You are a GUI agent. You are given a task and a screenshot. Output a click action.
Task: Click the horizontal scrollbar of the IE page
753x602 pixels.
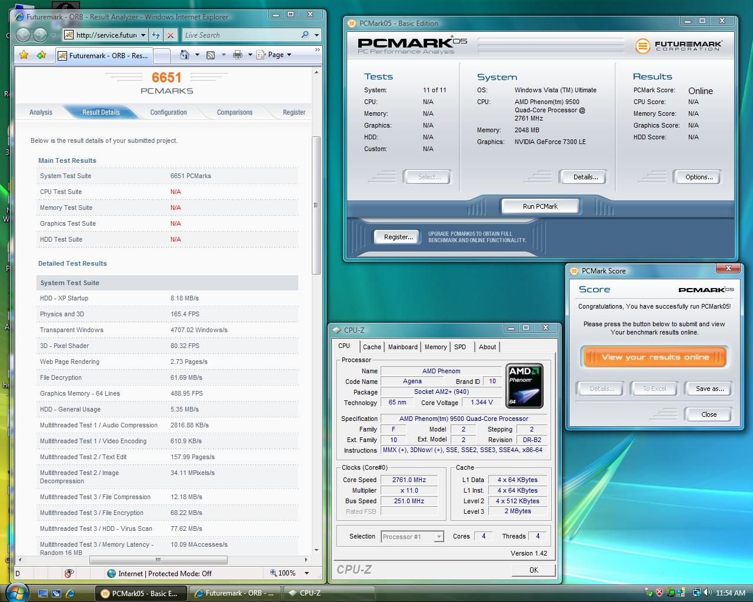pos(158,560)
